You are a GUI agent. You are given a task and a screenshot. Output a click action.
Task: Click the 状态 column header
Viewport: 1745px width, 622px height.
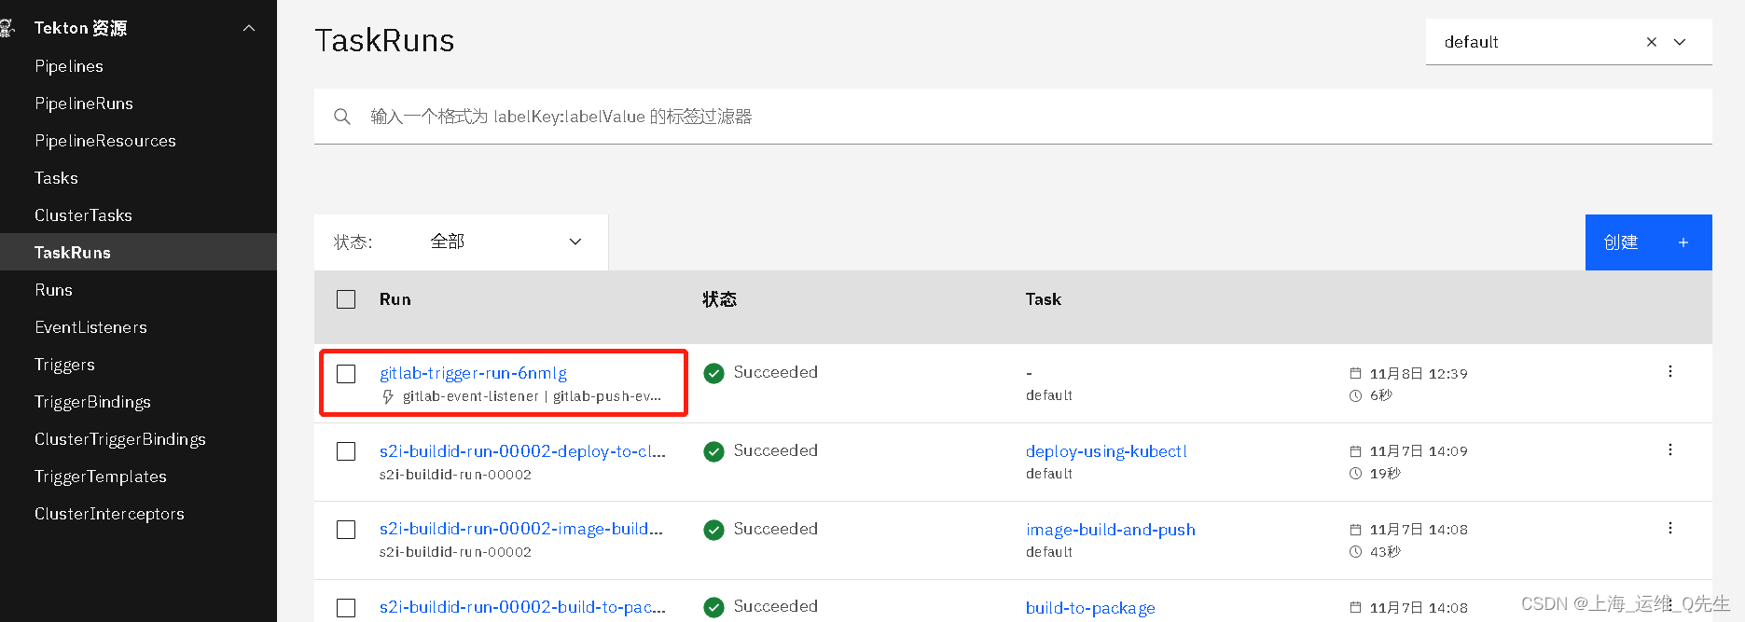[x=719, y=299]
